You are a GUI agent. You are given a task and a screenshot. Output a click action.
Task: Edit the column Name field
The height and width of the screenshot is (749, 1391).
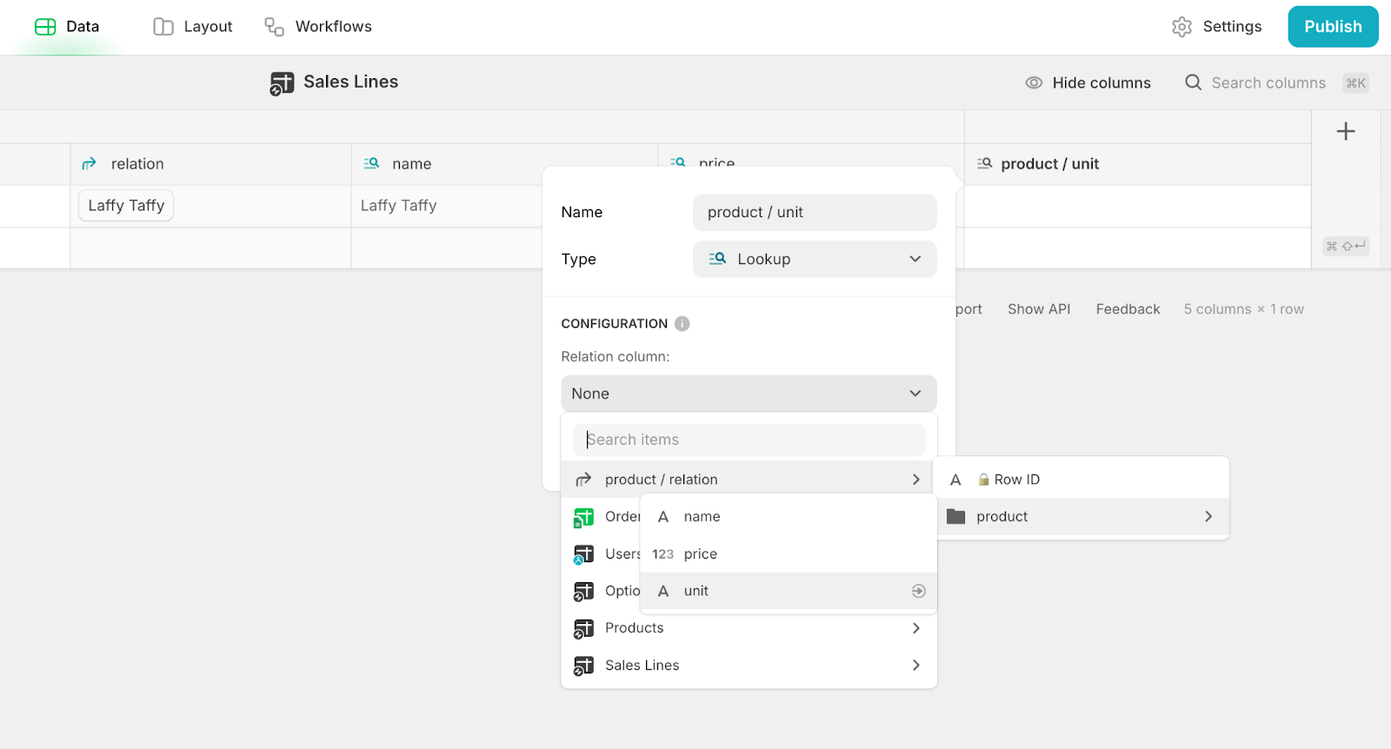tap(815, 213)
